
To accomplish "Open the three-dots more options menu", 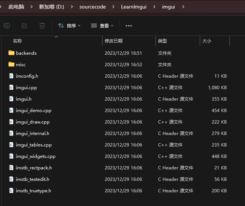I will point(129,26).
